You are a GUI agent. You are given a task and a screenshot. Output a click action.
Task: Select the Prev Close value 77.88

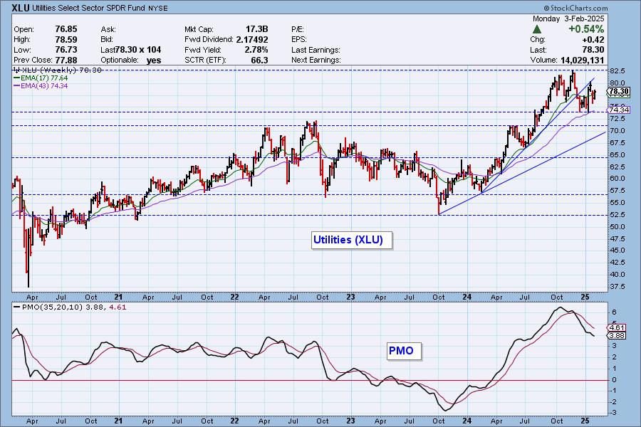(x=66, y=60)
